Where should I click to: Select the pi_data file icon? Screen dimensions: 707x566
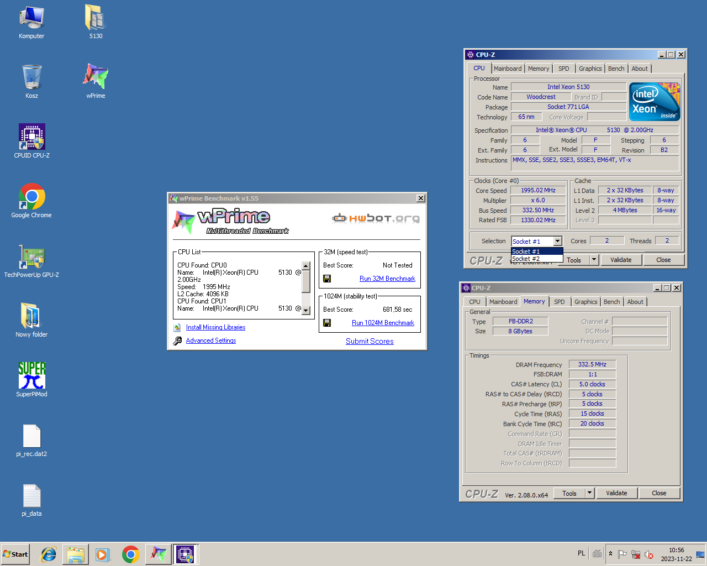click(x=31, y=500)
